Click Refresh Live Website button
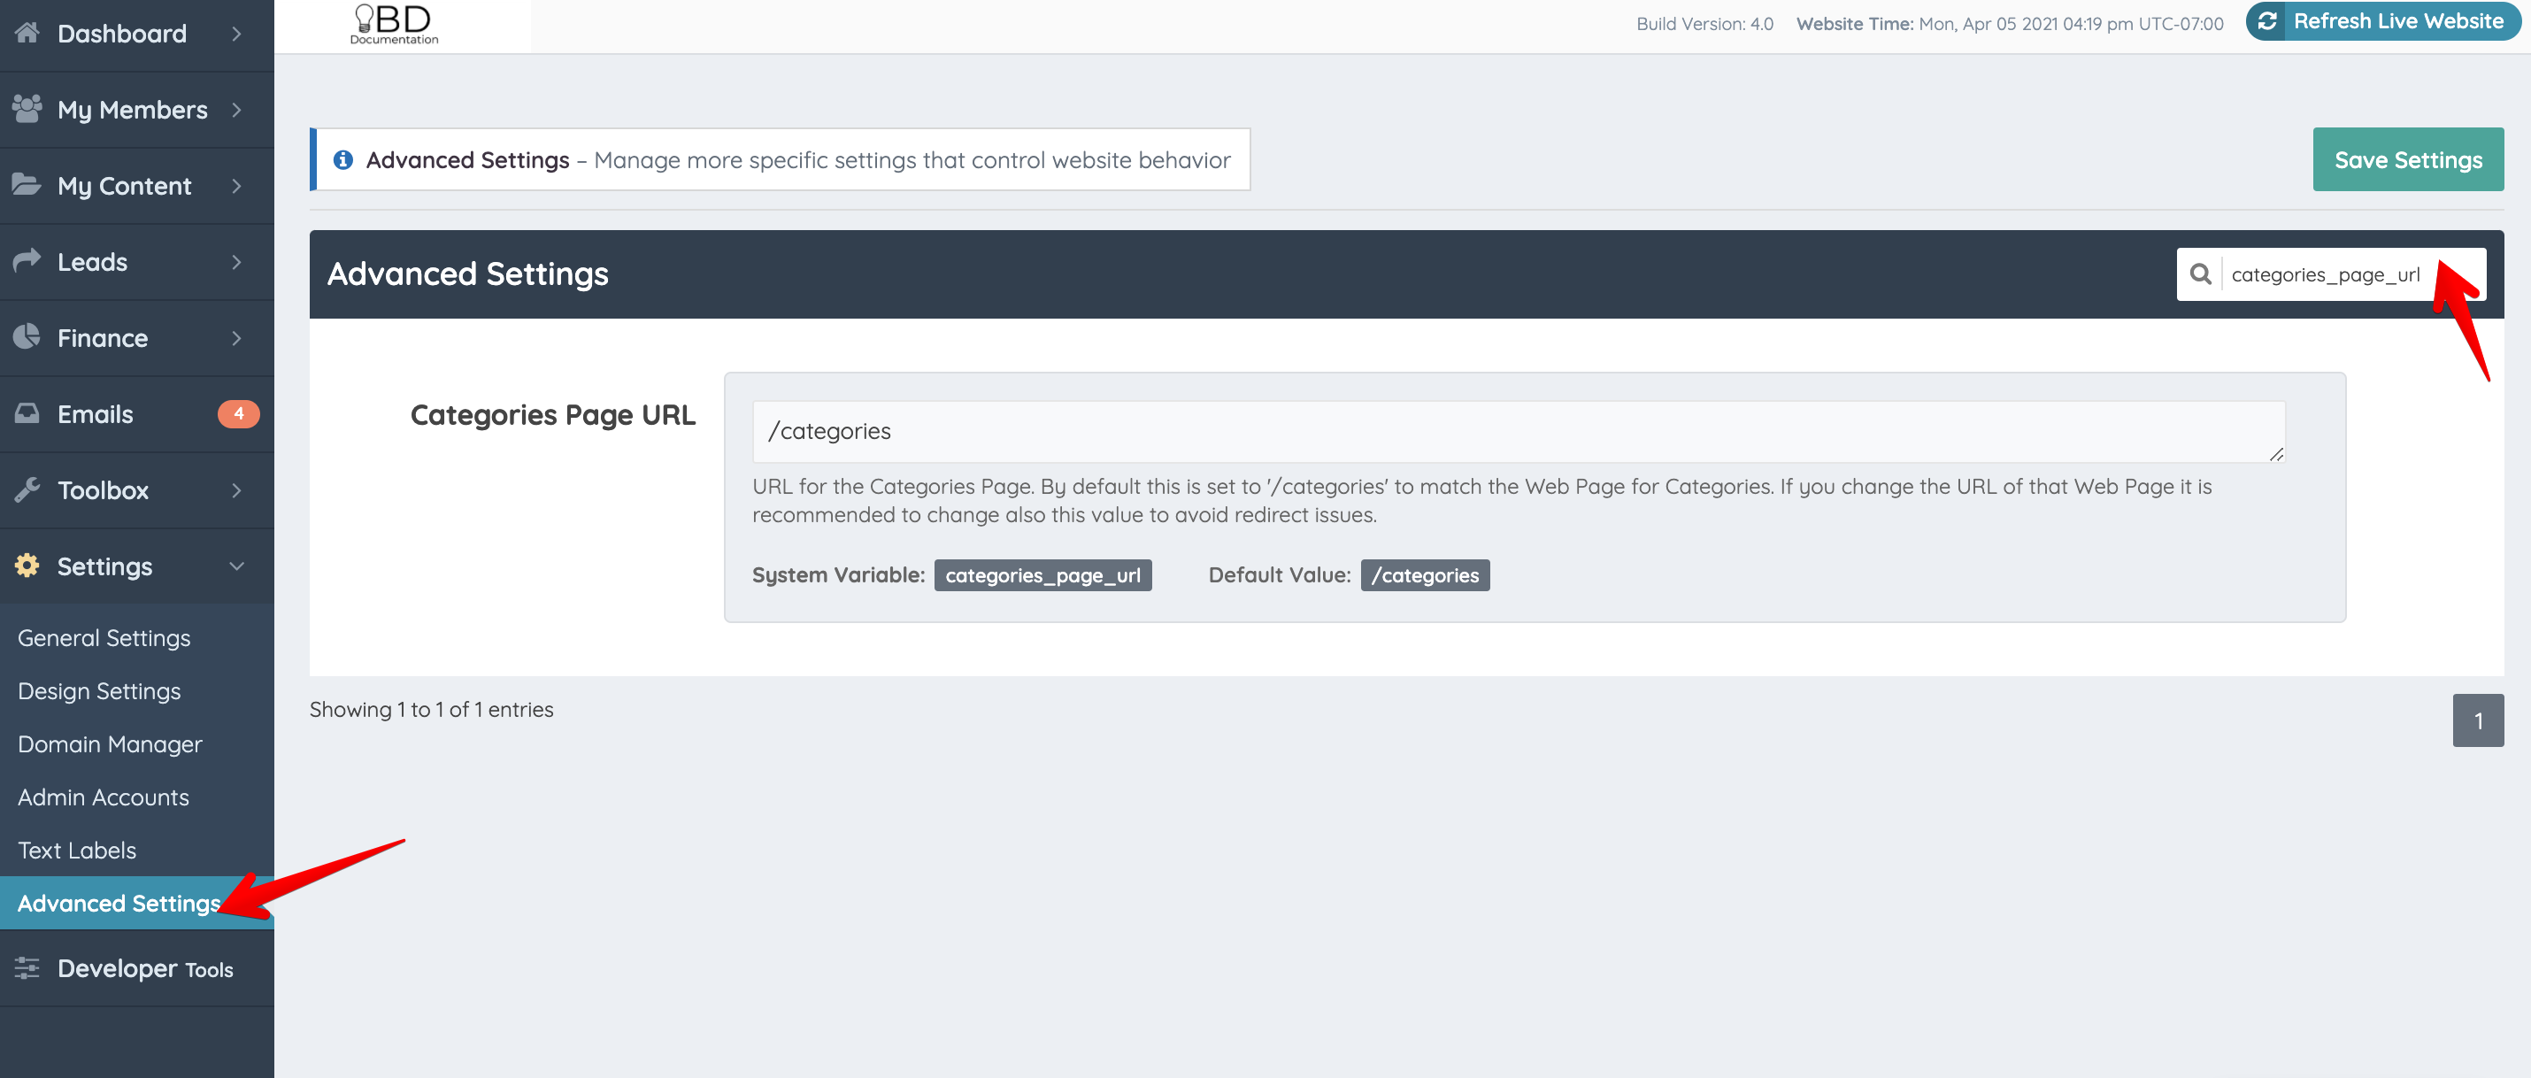The image size is (2531, 1078). (2382, 21)
